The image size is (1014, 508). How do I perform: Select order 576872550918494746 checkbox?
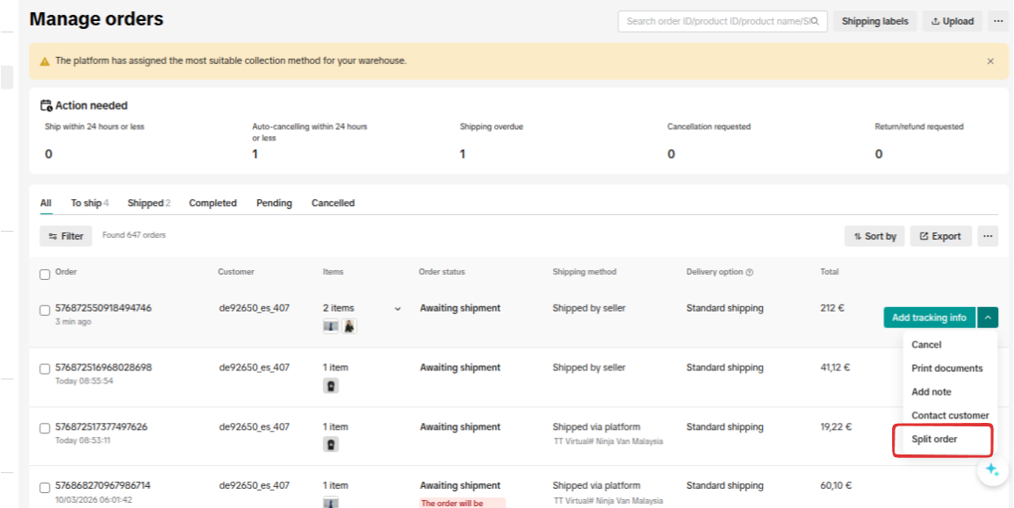pos(45,310)
